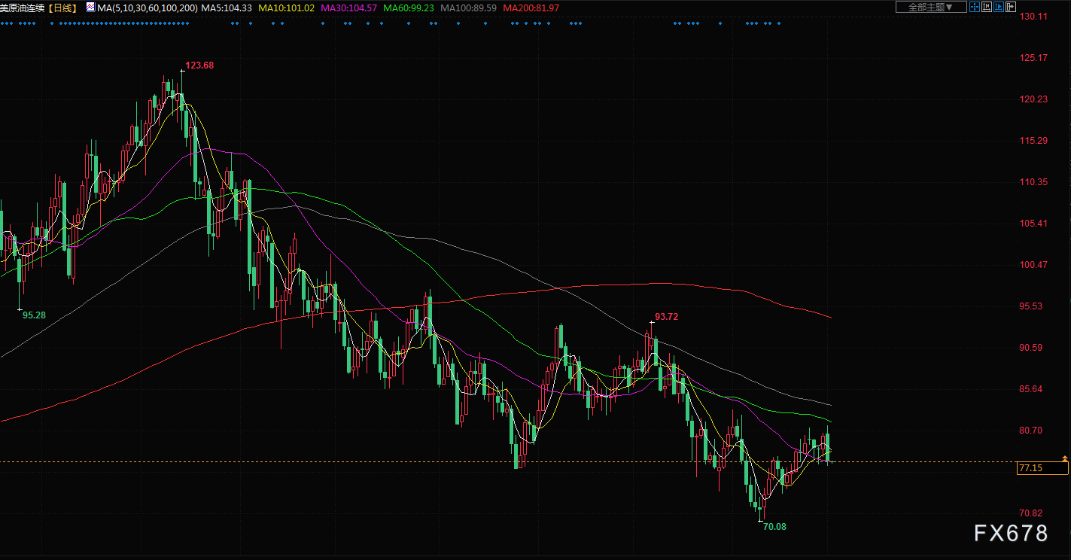The width and height of the screenshot is (1071, 560).
Task: Open the 全部主题 dropdown
Action: click(931, 7)
